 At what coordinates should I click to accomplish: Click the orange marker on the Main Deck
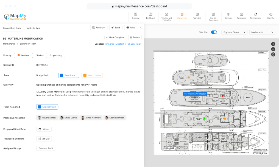(225, 118)
